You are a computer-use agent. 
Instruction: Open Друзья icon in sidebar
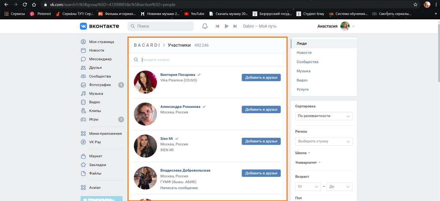83,68
